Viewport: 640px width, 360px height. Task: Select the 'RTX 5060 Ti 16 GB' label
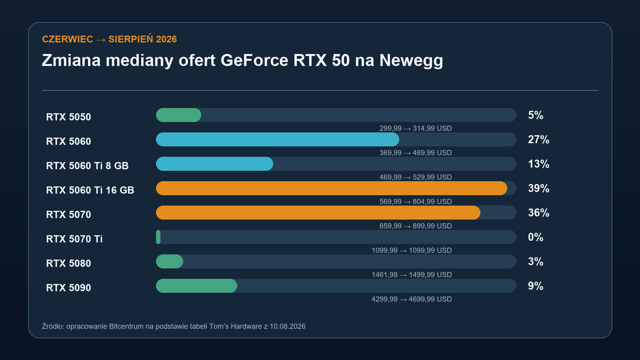coord(90,190)
